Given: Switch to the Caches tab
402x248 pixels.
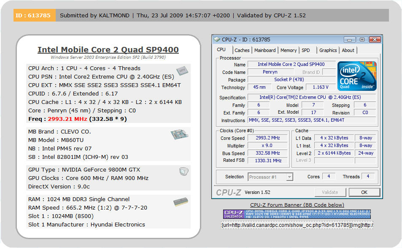Looking at the screenshot, I should (242, 50).
